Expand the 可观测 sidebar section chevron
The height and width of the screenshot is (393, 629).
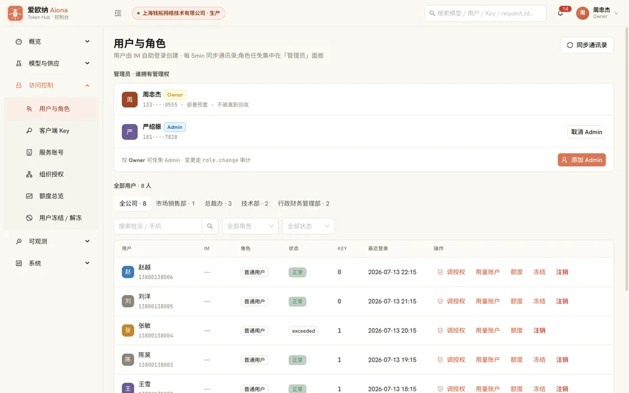click(x=87, y=241)
